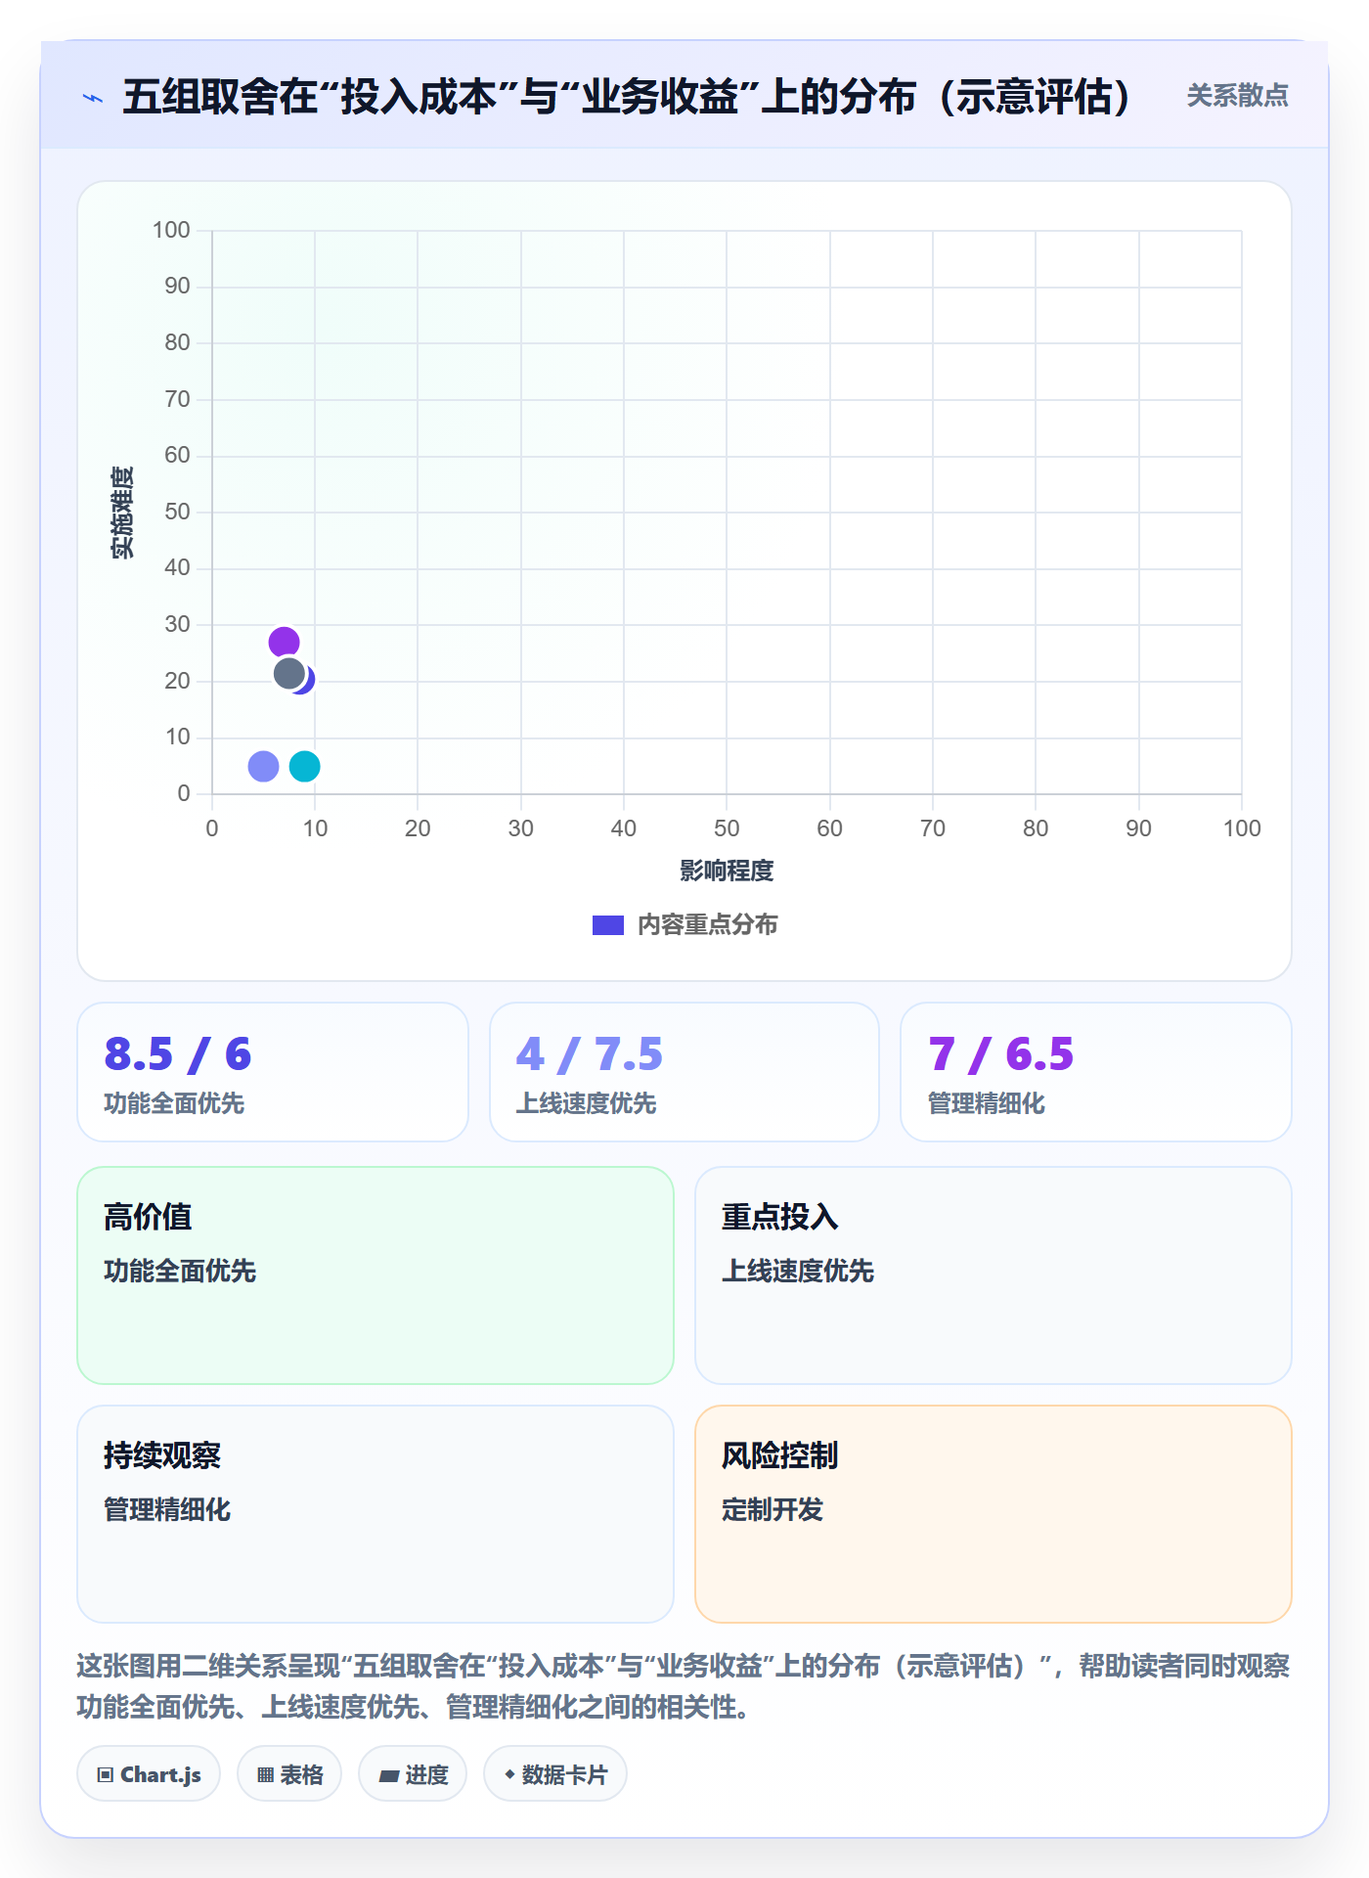The height and width of the screenshot is (1878, 1369).
Task: Click the light periwinkle scatter point
Action: 263,766
